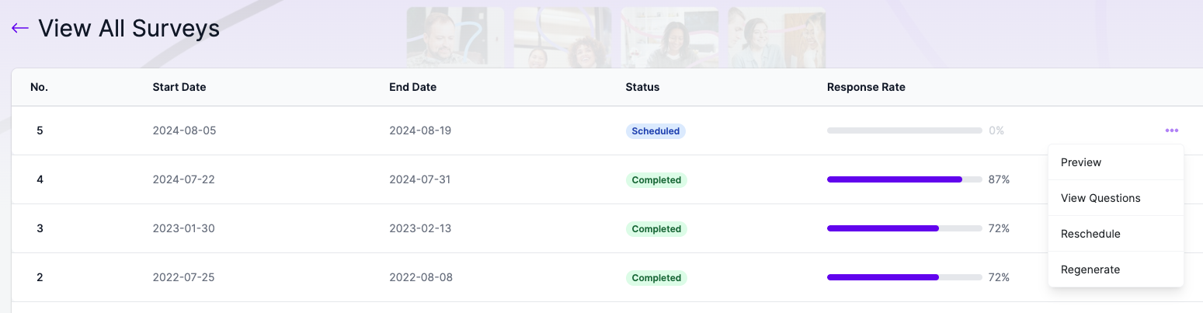
Task: Click the End Date column header
Action: [412, 87]
